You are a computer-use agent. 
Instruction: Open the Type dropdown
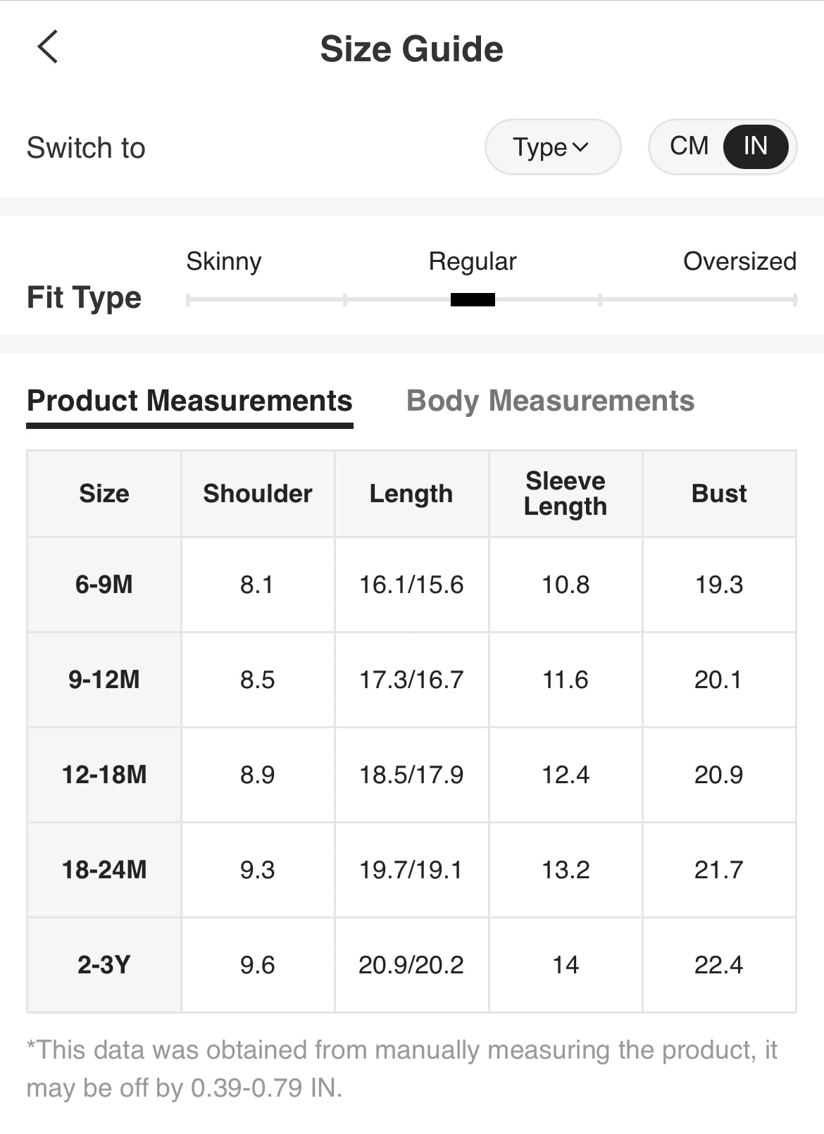552,147
